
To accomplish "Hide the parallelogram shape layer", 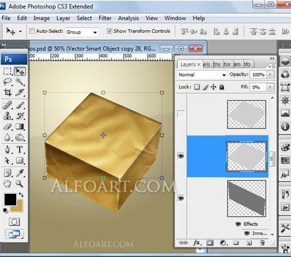I will (x=181, y=198).
